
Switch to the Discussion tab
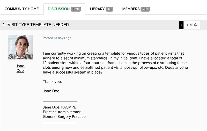click(x=59, y=9)
